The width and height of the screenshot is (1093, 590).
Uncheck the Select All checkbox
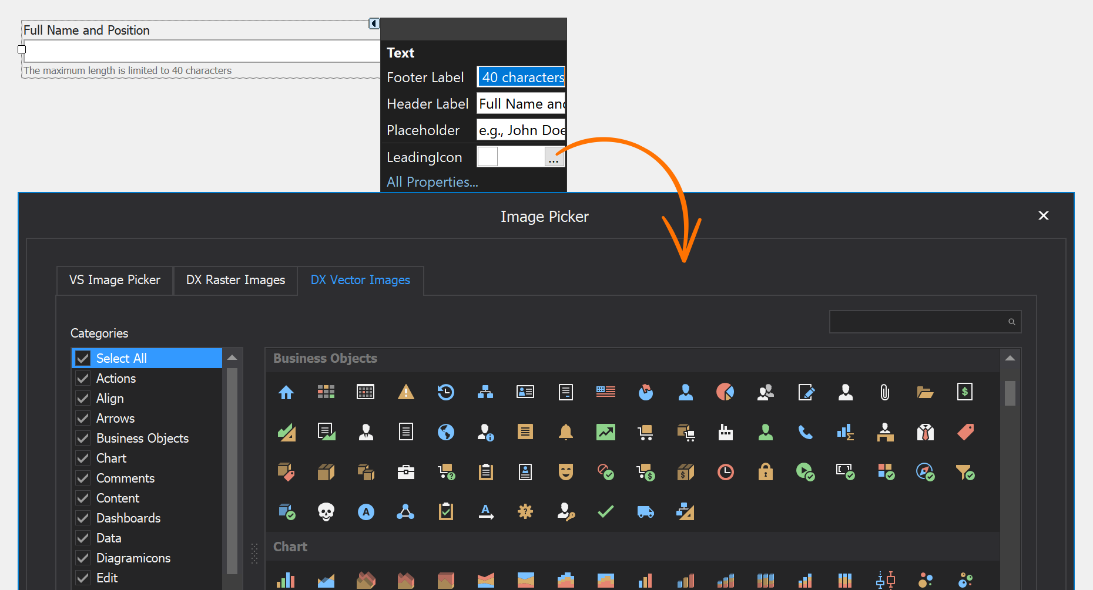coord(83,359)
